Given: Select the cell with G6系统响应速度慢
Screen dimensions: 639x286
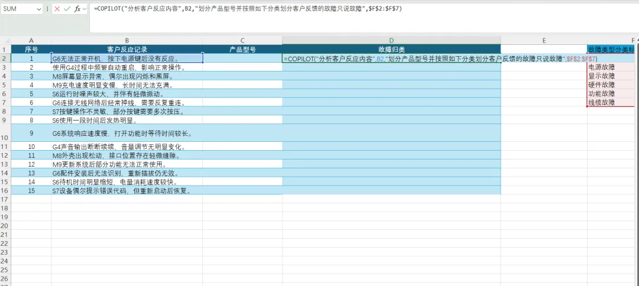Looking at the screenshot, I should 127,133.
